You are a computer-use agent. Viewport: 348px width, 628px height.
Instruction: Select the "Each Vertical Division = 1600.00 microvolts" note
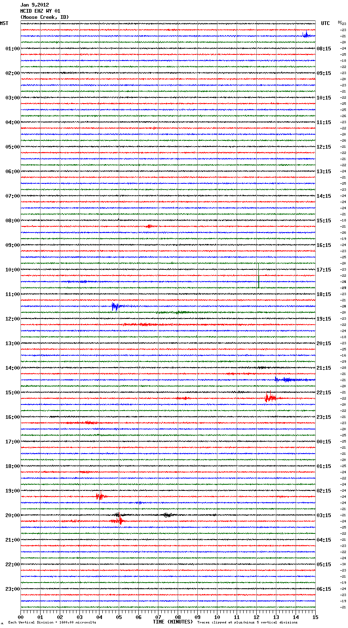[52, 623]
